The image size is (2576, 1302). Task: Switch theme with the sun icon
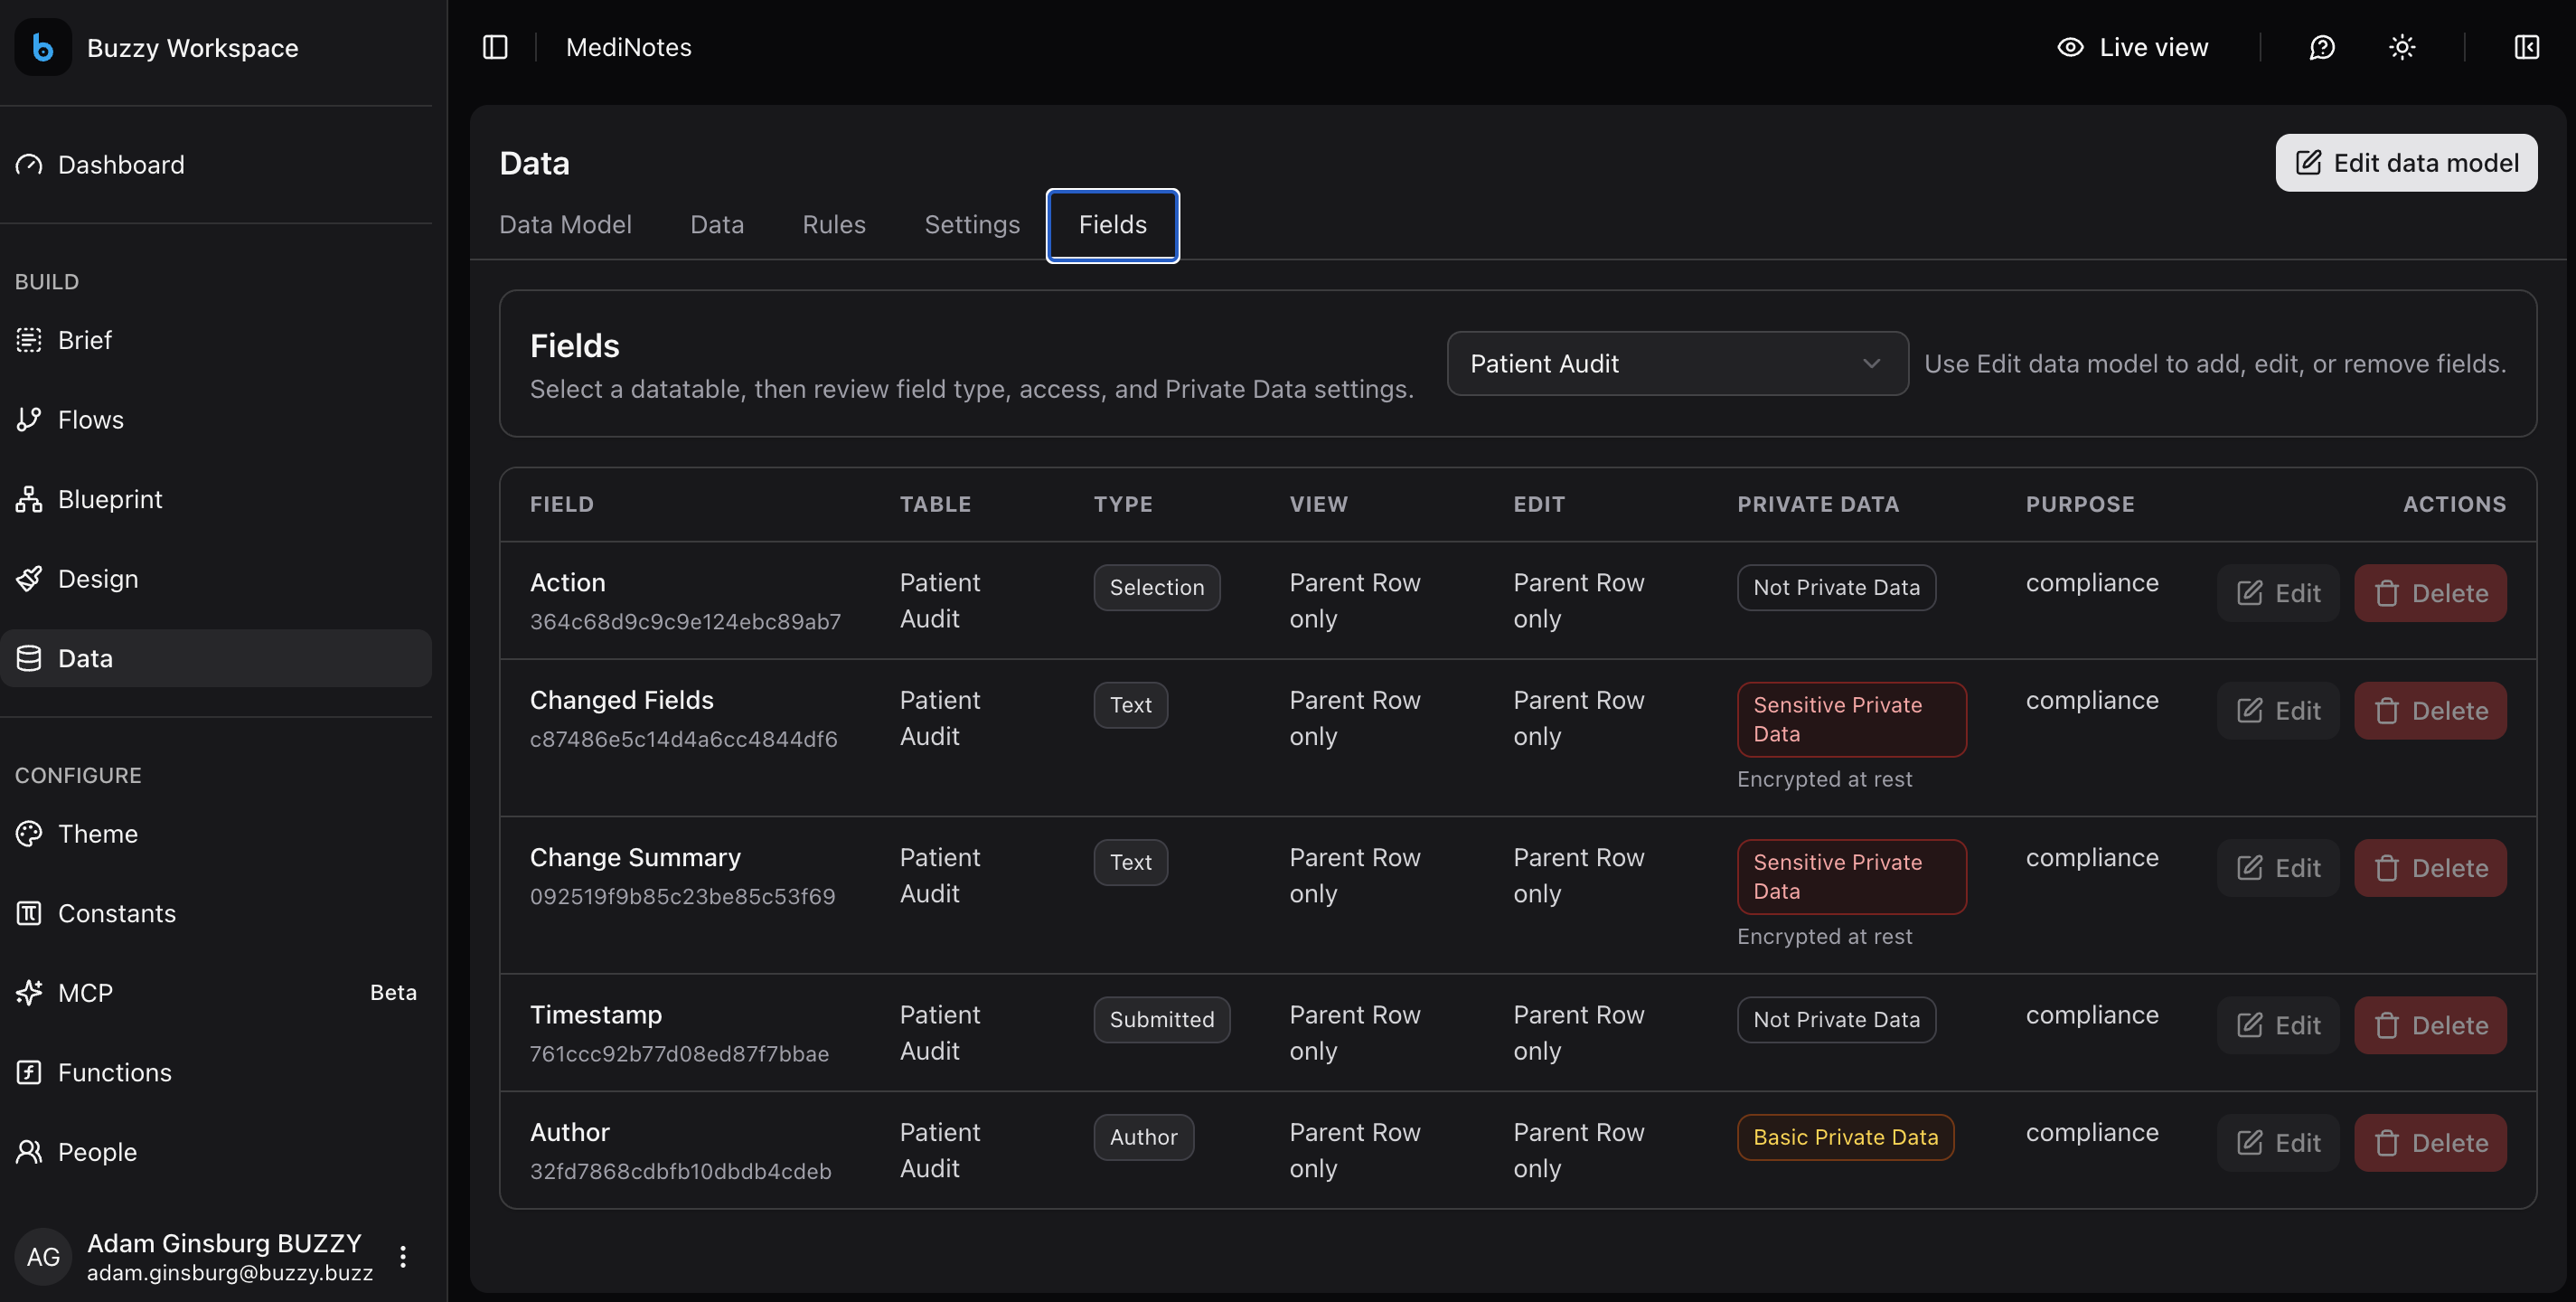tap(2402, 47)
